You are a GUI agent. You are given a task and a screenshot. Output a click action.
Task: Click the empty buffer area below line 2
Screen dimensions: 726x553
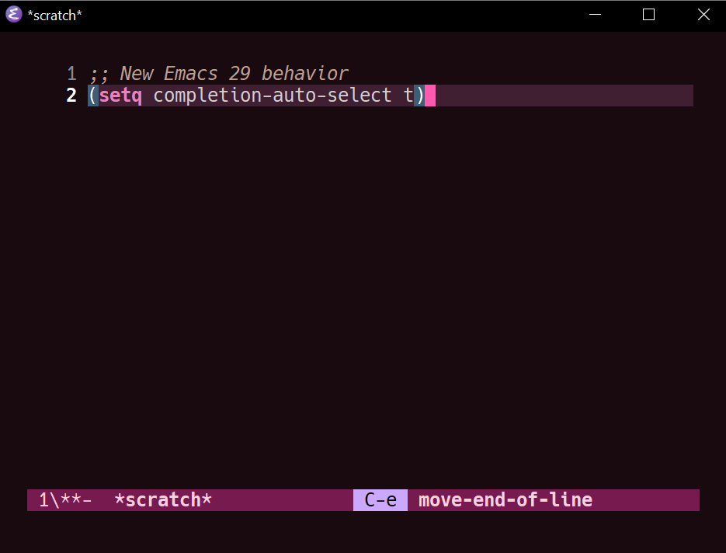click(363, 297)
